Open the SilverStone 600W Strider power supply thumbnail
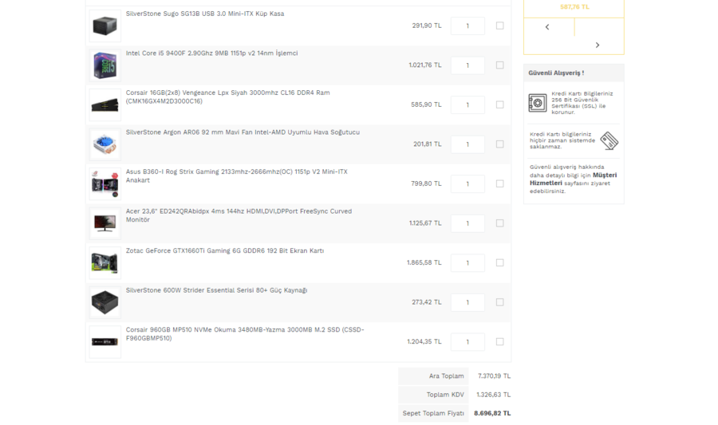718x425 pixels. 105,302
